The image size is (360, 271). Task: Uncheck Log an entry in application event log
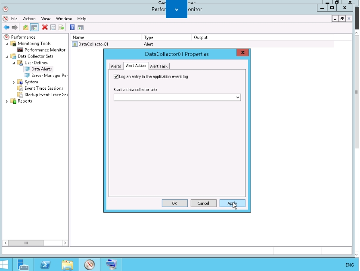coord(116,76)
